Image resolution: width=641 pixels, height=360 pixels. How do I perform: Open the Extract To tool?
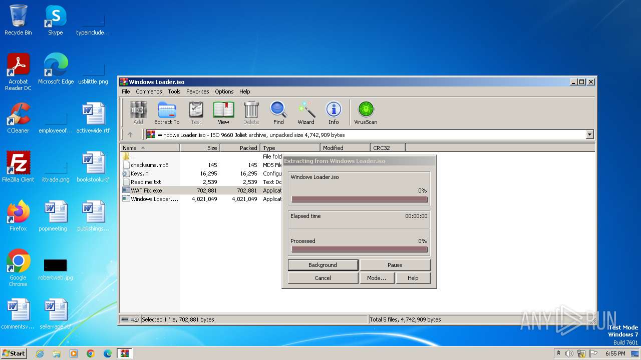(x=167, y=112)
